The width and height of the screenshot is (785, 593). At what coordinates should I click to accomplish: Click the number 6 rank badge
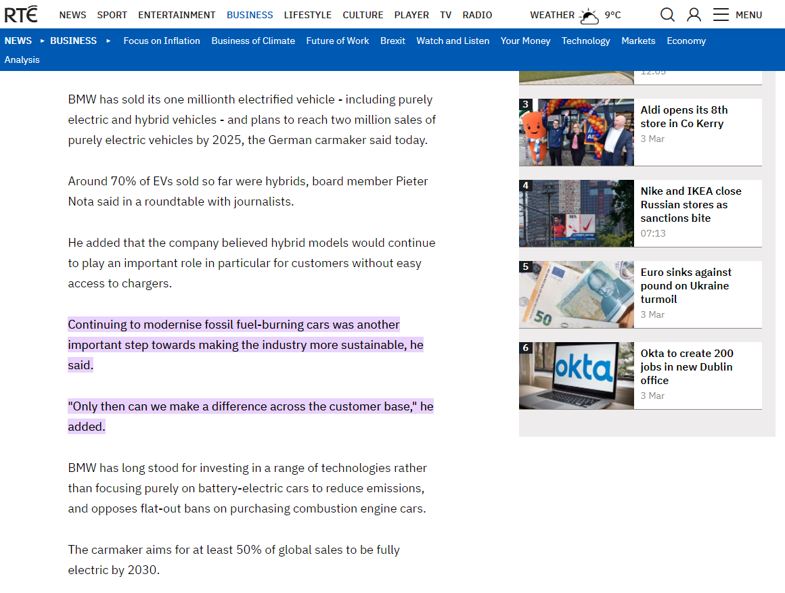tap(525, 348)
